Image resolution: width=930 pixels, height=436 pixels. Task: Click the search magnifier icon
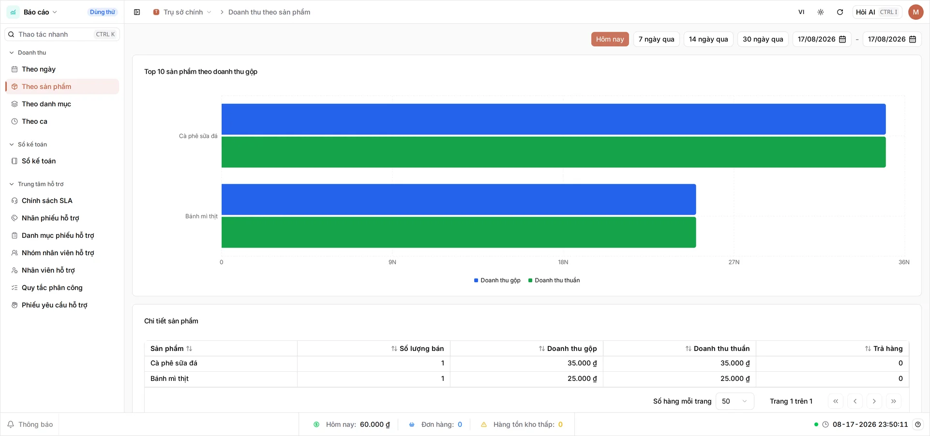(x=11, y=34)
